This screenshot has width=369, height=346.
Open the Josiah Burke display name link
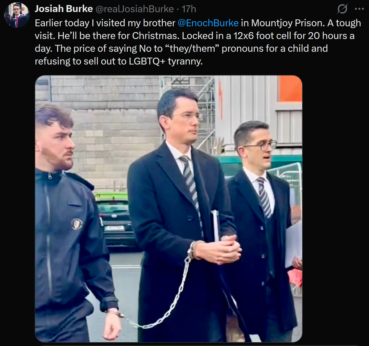tap(64, 9)
